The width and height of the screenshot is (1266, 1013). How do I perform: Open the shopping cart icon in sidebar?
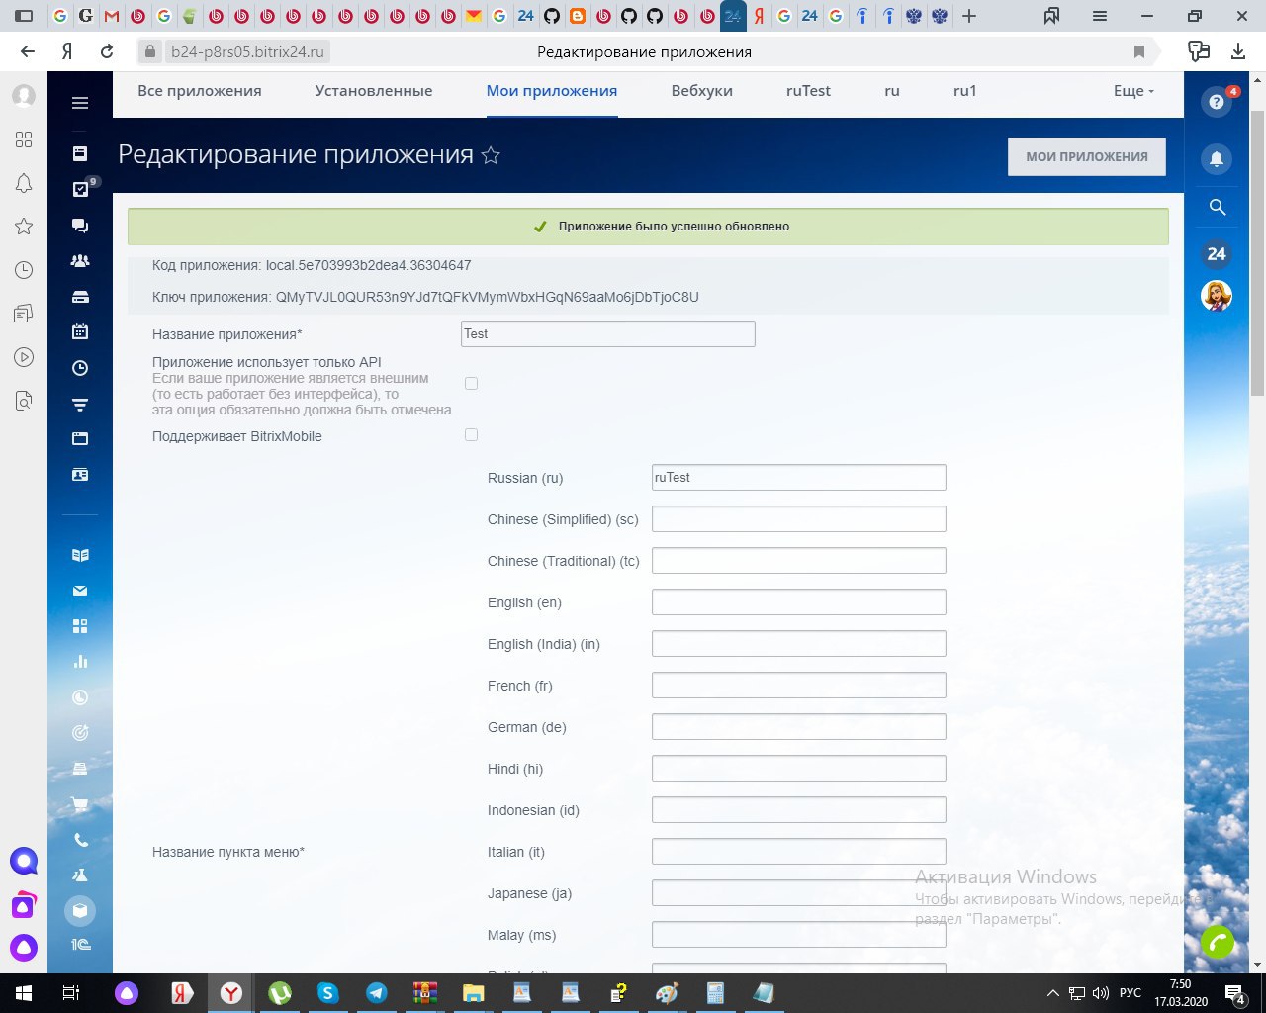click(80, 804)
